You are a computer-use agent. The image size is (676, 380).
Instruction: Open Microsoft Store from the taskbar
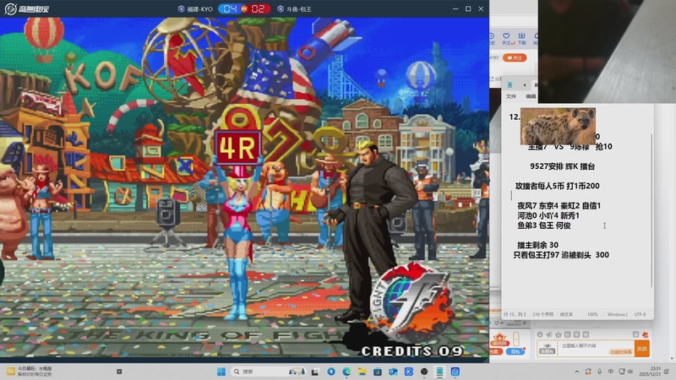pyautogui.click(x=378, y=372)
